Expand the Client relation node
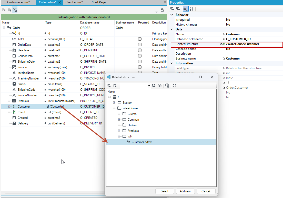 point(9,112)
